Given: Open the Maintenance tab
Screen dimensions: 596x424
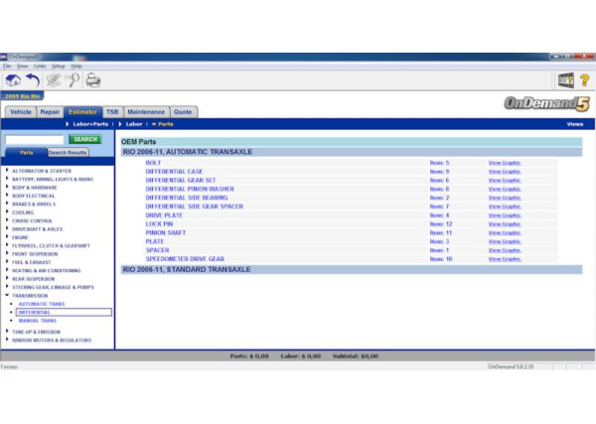Looking at the screenshot, I should (x=146, y=112).
